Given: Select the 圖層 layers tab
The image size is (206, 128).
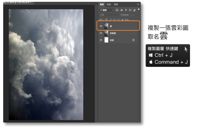Looking at the screenshot, I should [x=101, y=4].
